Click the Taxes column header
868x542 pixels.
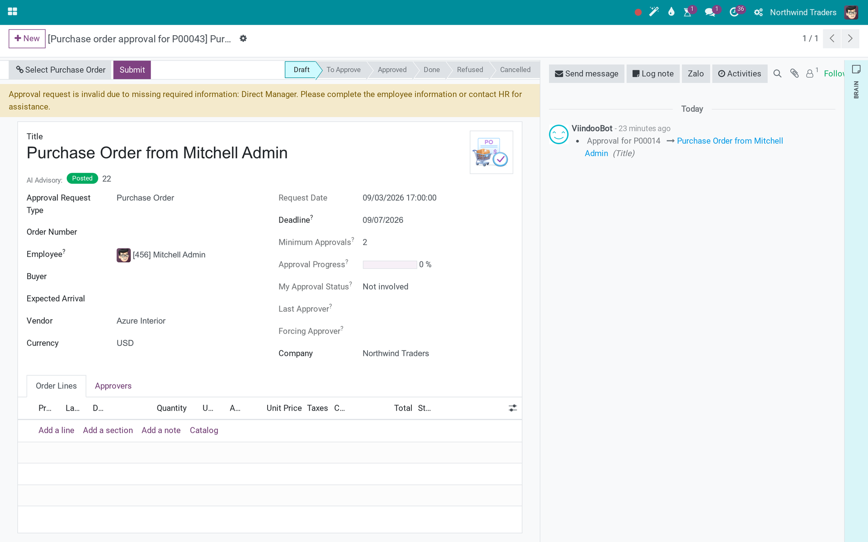(x=317, y=408)
